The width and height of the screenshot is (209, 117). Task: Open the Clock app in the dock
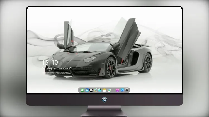[x=91, y=90]
